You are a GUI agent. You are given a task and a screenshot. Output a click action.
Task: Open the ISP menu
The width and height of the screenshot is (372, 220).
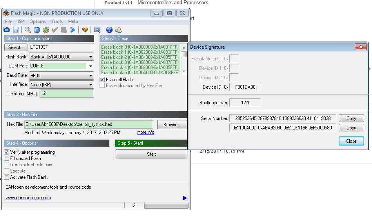[x=21, y=21]
